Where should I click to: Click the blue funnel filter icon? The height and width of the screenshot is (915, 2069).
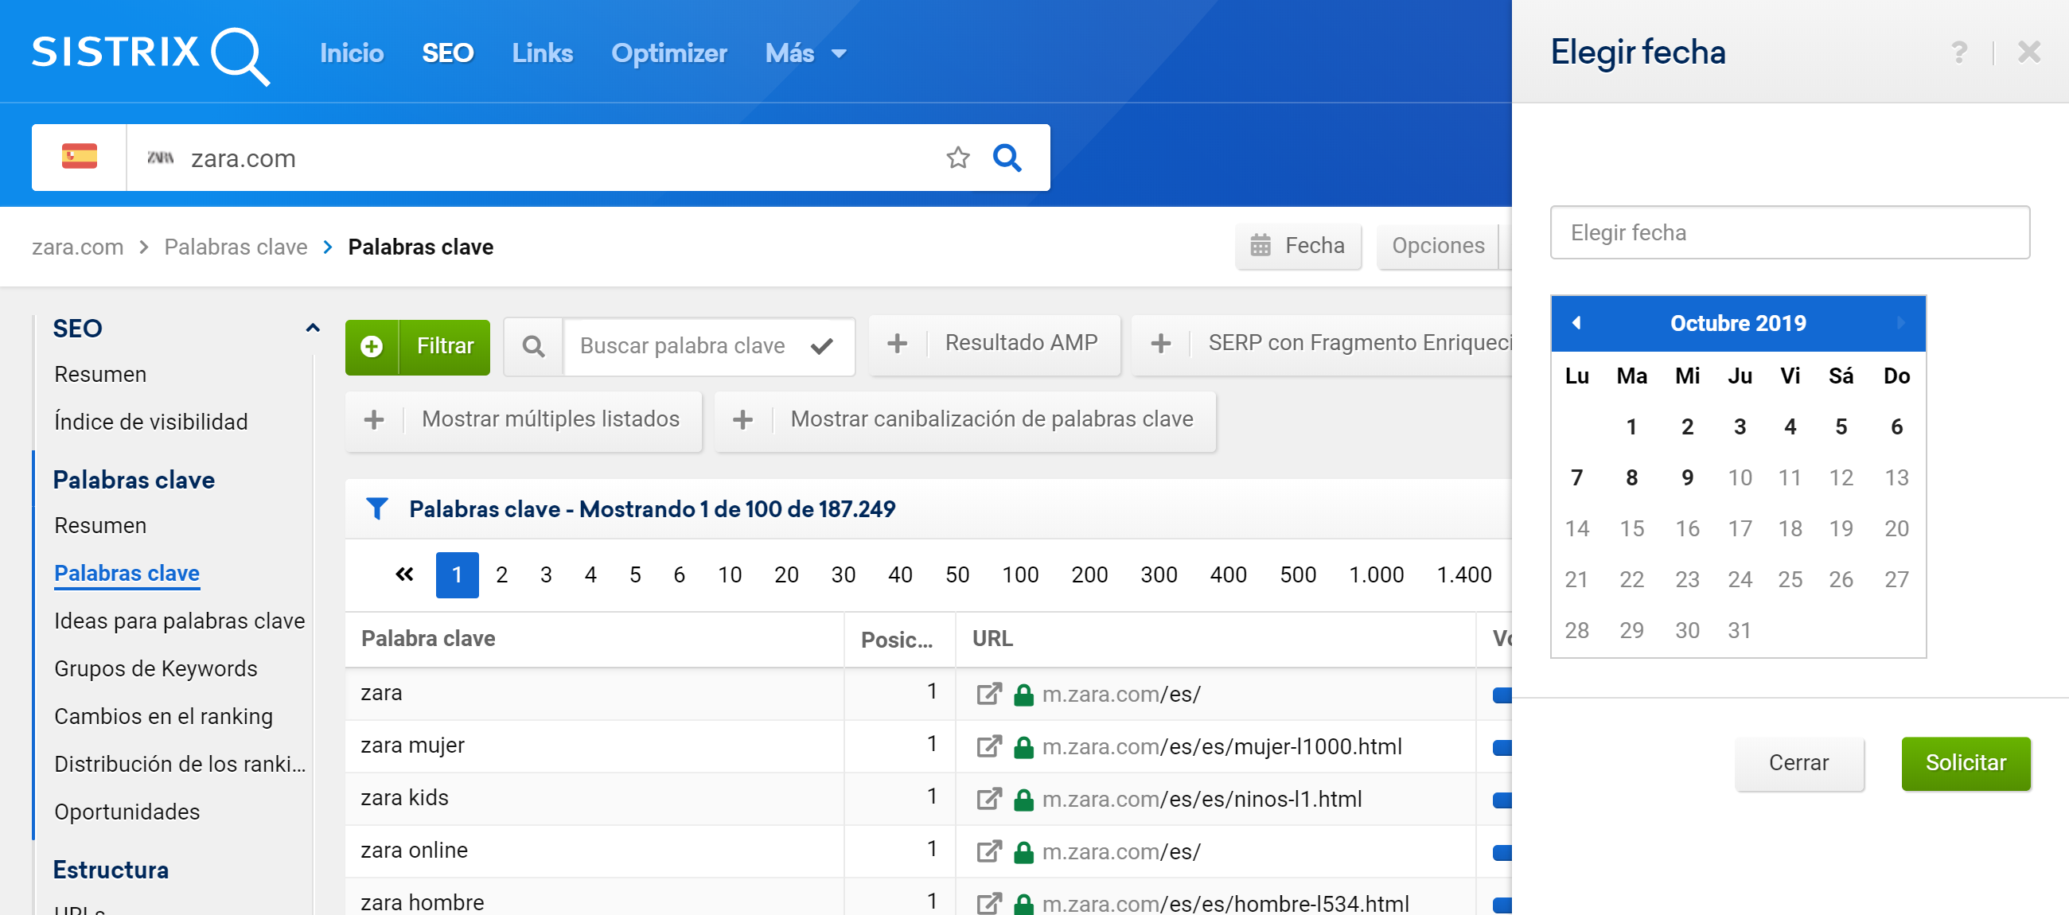point(376,508)
